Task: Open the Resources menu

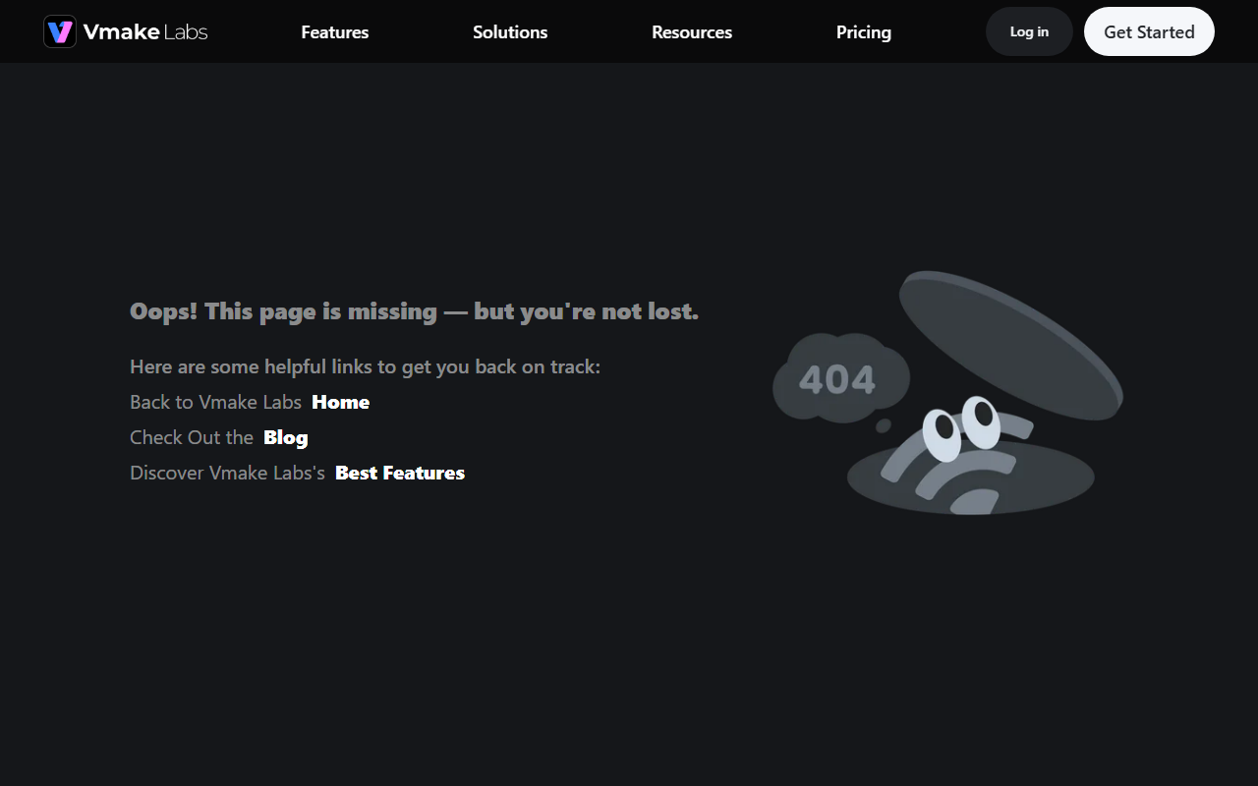Action: pos(692,32)
